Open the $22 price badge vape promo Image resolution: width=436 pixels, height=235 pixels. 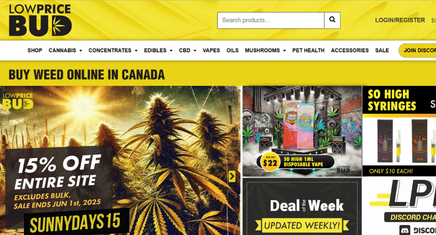270,162
